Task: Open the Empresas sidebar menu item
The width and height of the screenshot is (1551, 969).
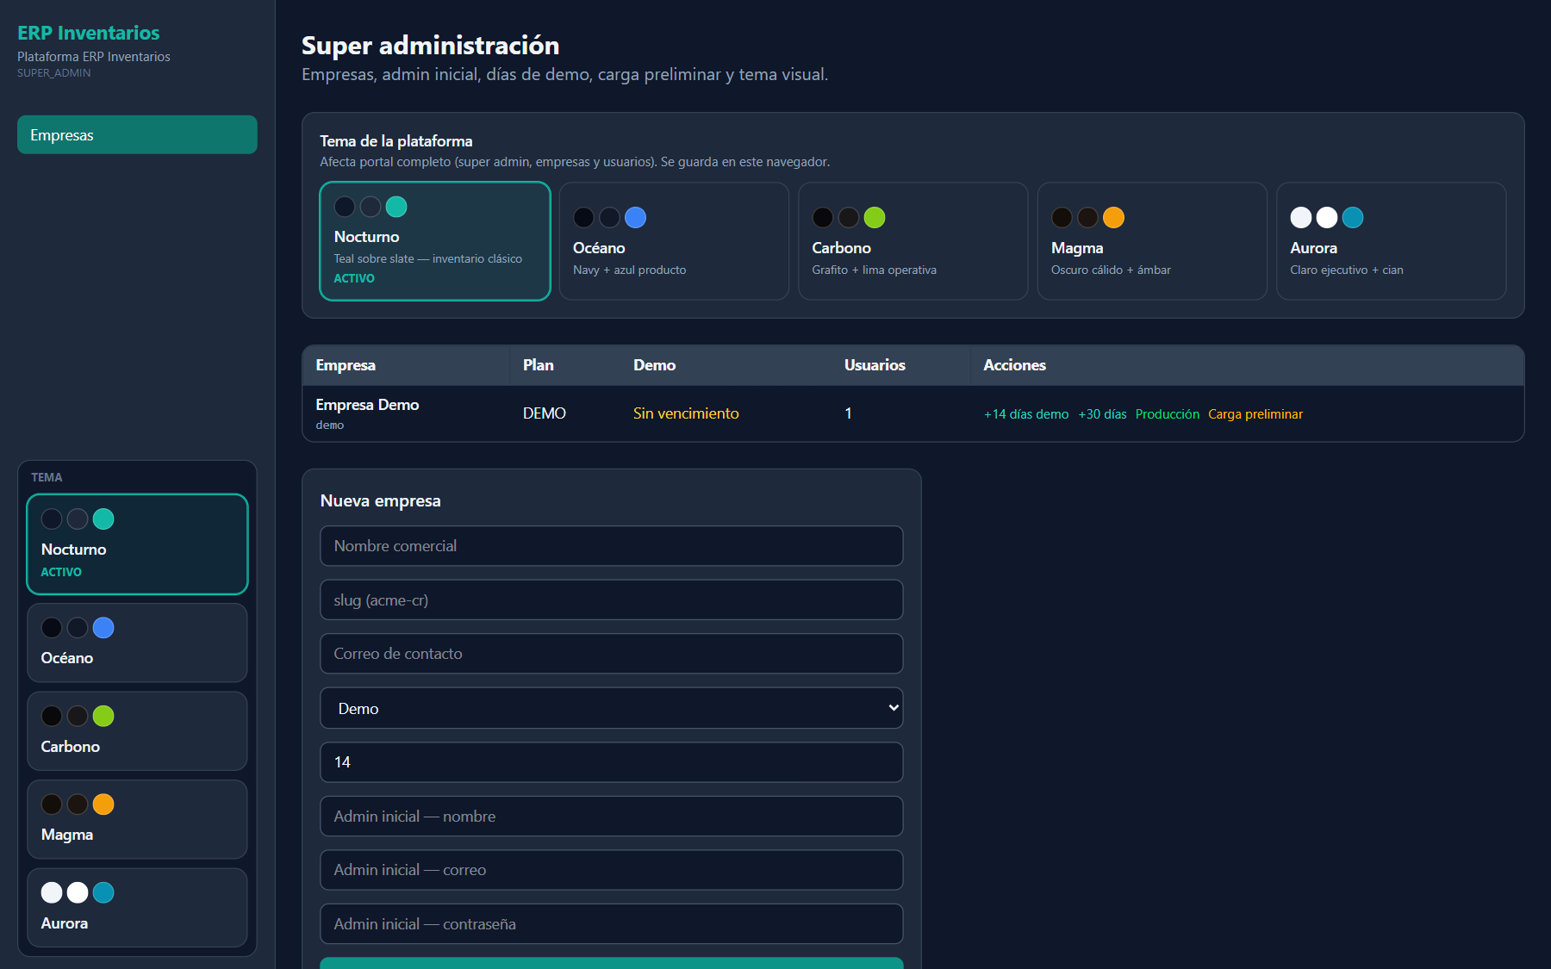Action: point(137,134)
